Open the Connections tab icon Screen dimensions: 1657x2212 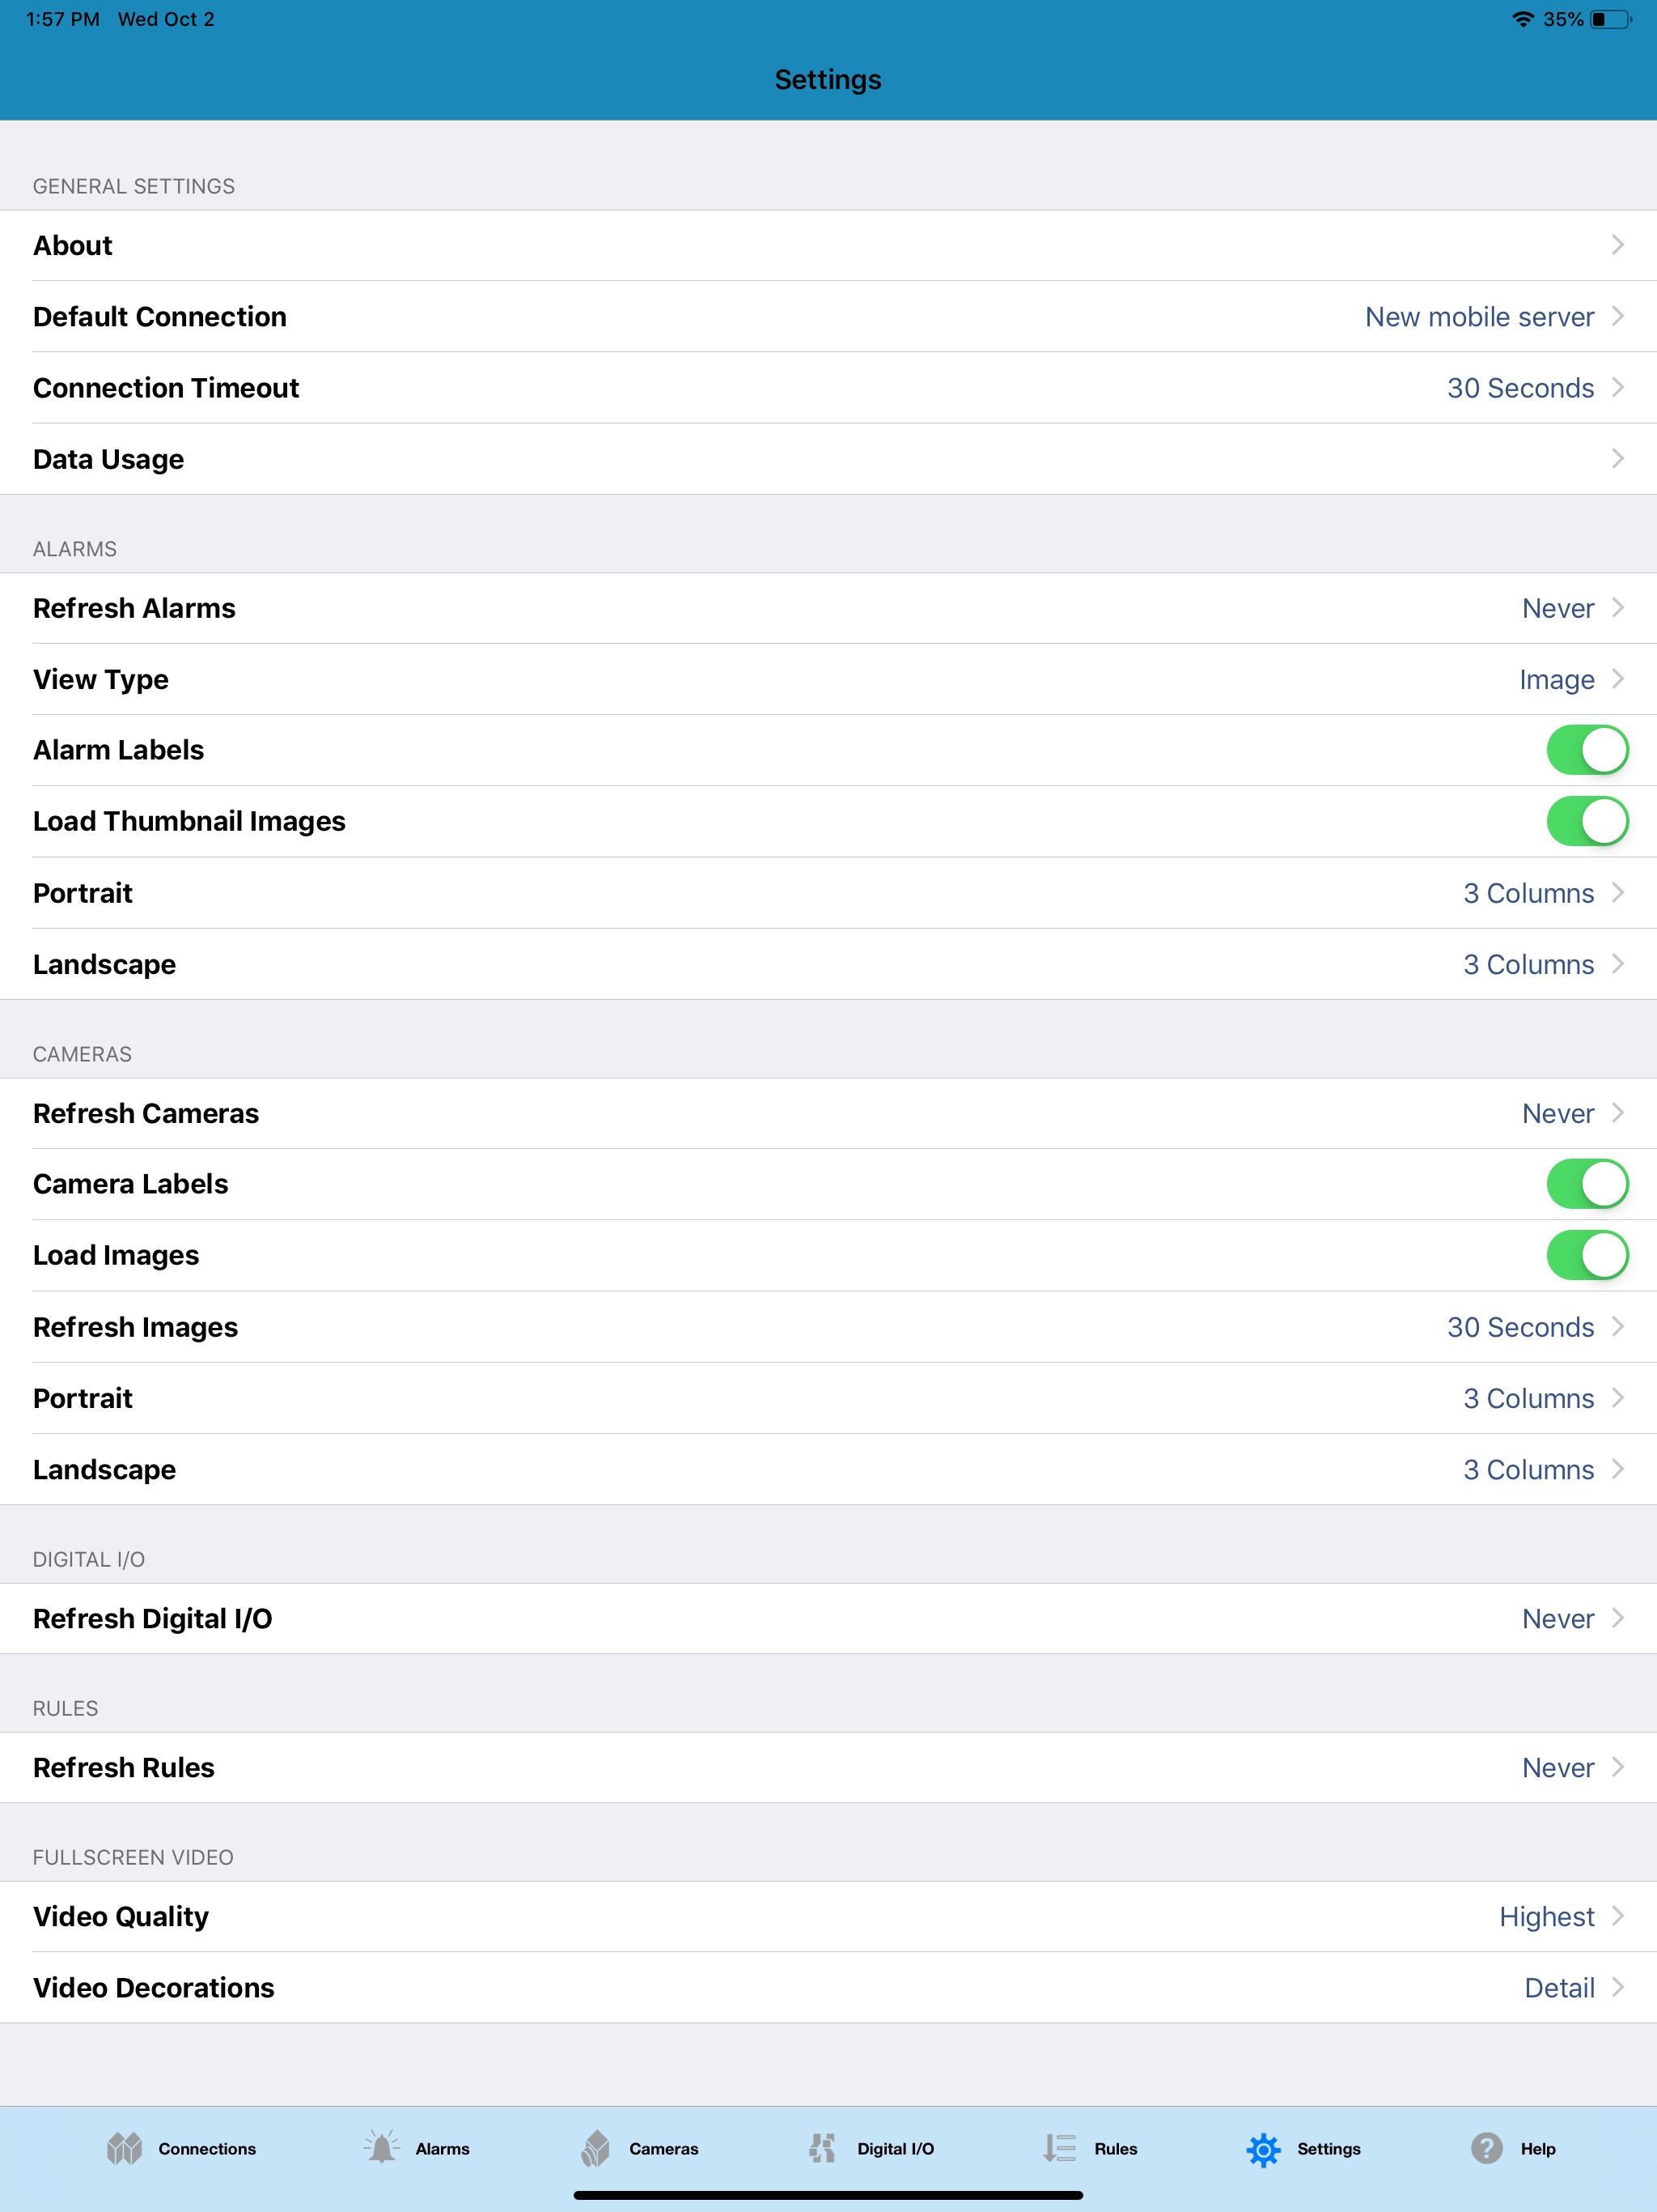(x=125, y=2148)
